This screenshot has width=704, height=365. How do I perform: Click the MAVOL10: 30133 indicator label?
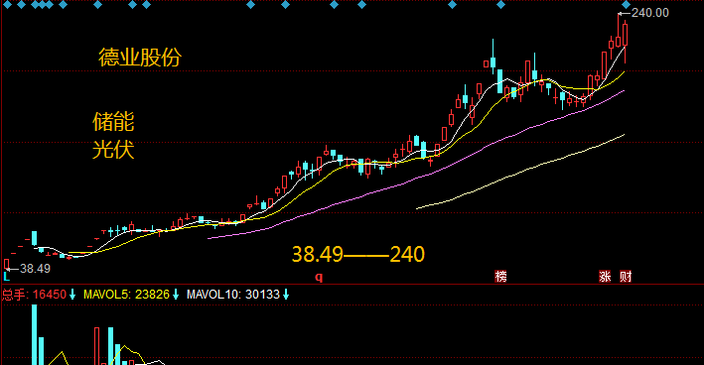coord(233,295)
